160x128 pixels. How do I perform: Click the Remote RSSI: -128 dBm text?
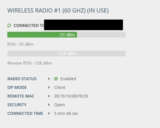[29, 63]
